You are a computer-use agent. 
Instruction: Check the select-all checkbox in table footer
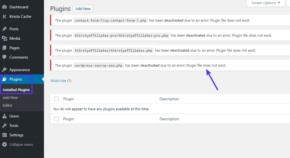56,119
